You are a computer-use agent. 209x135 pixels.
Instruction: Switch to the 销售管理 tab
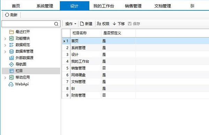133,6
